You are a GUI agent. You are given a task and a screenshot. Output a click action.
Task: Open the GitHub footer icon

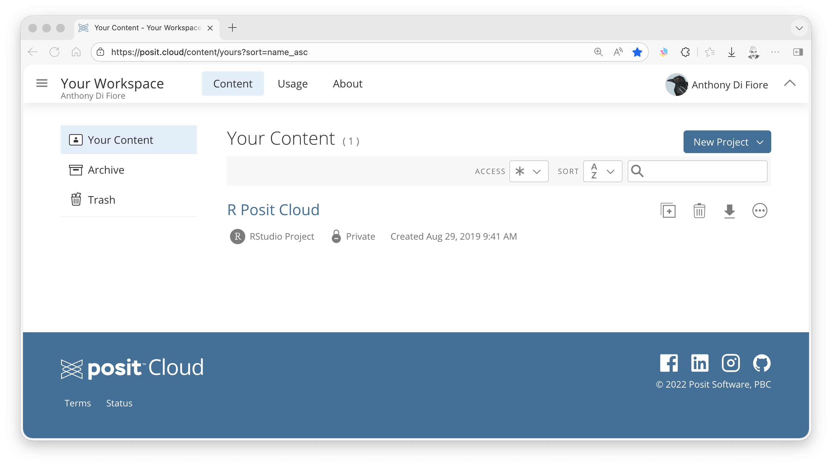coord(762,363)
